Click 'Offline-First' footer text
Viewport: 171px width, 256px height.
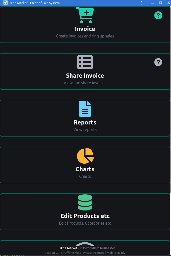(72, 252)
